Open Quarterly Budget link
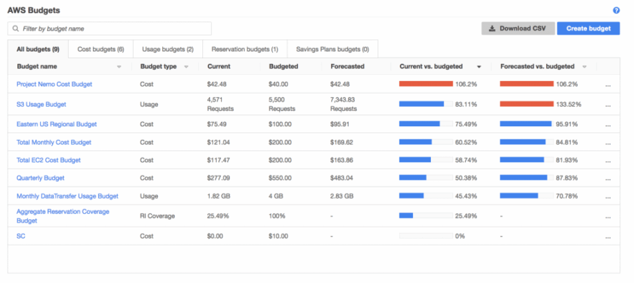The width and height of the screenshot is (634, 283). (x=40, y=178)
